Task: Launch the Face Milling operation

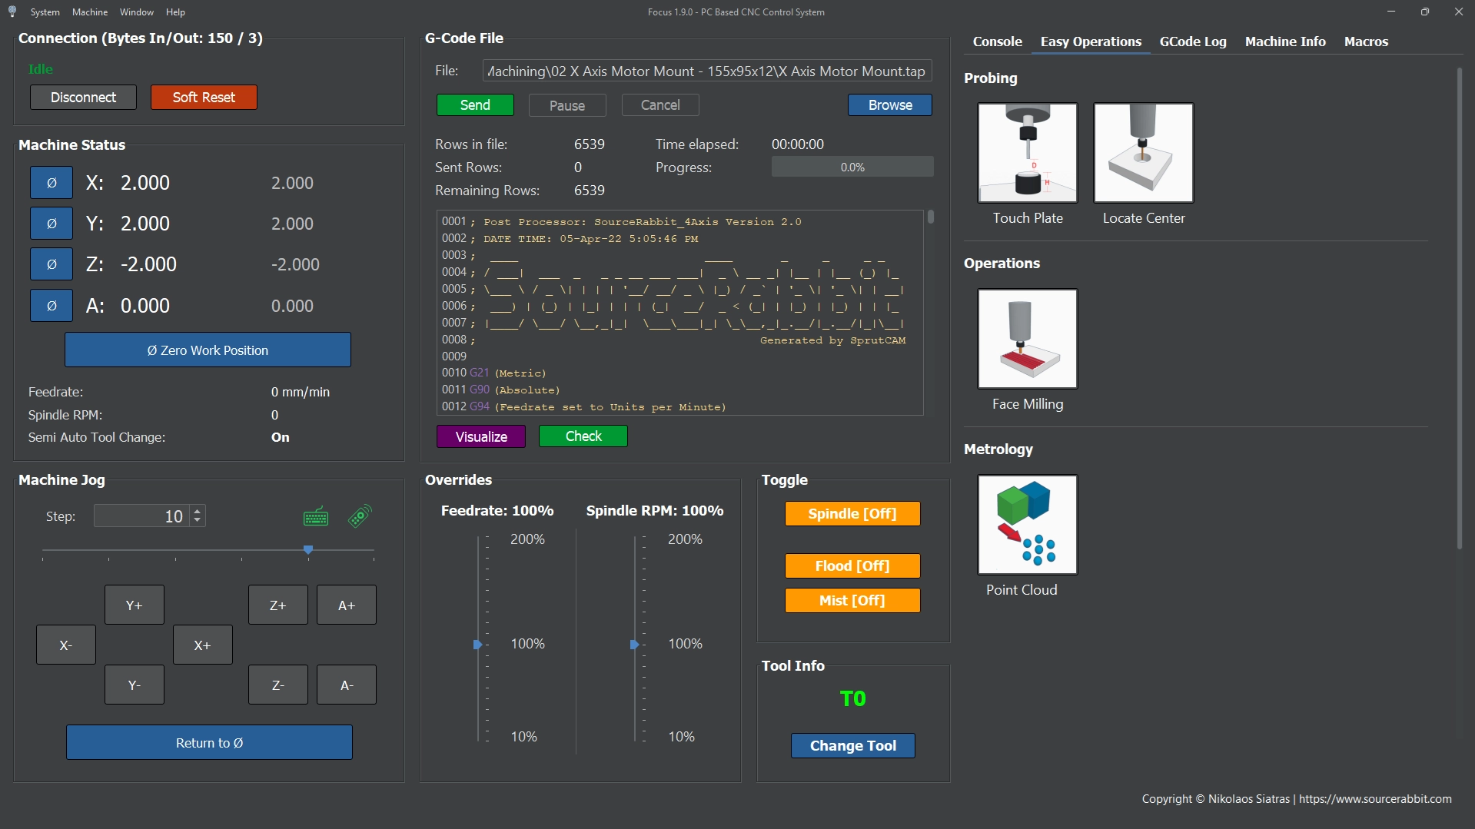Action: [1027, 339]
